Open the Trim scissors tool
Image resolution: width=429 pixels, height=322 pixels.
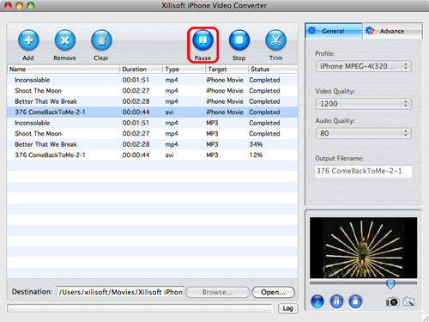coord(275,40)
